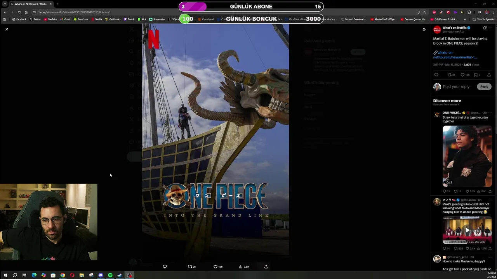This screenshot has width=497, height=279.
Task: Open the Grok icon on the tweet
Action: coord(485,28)
